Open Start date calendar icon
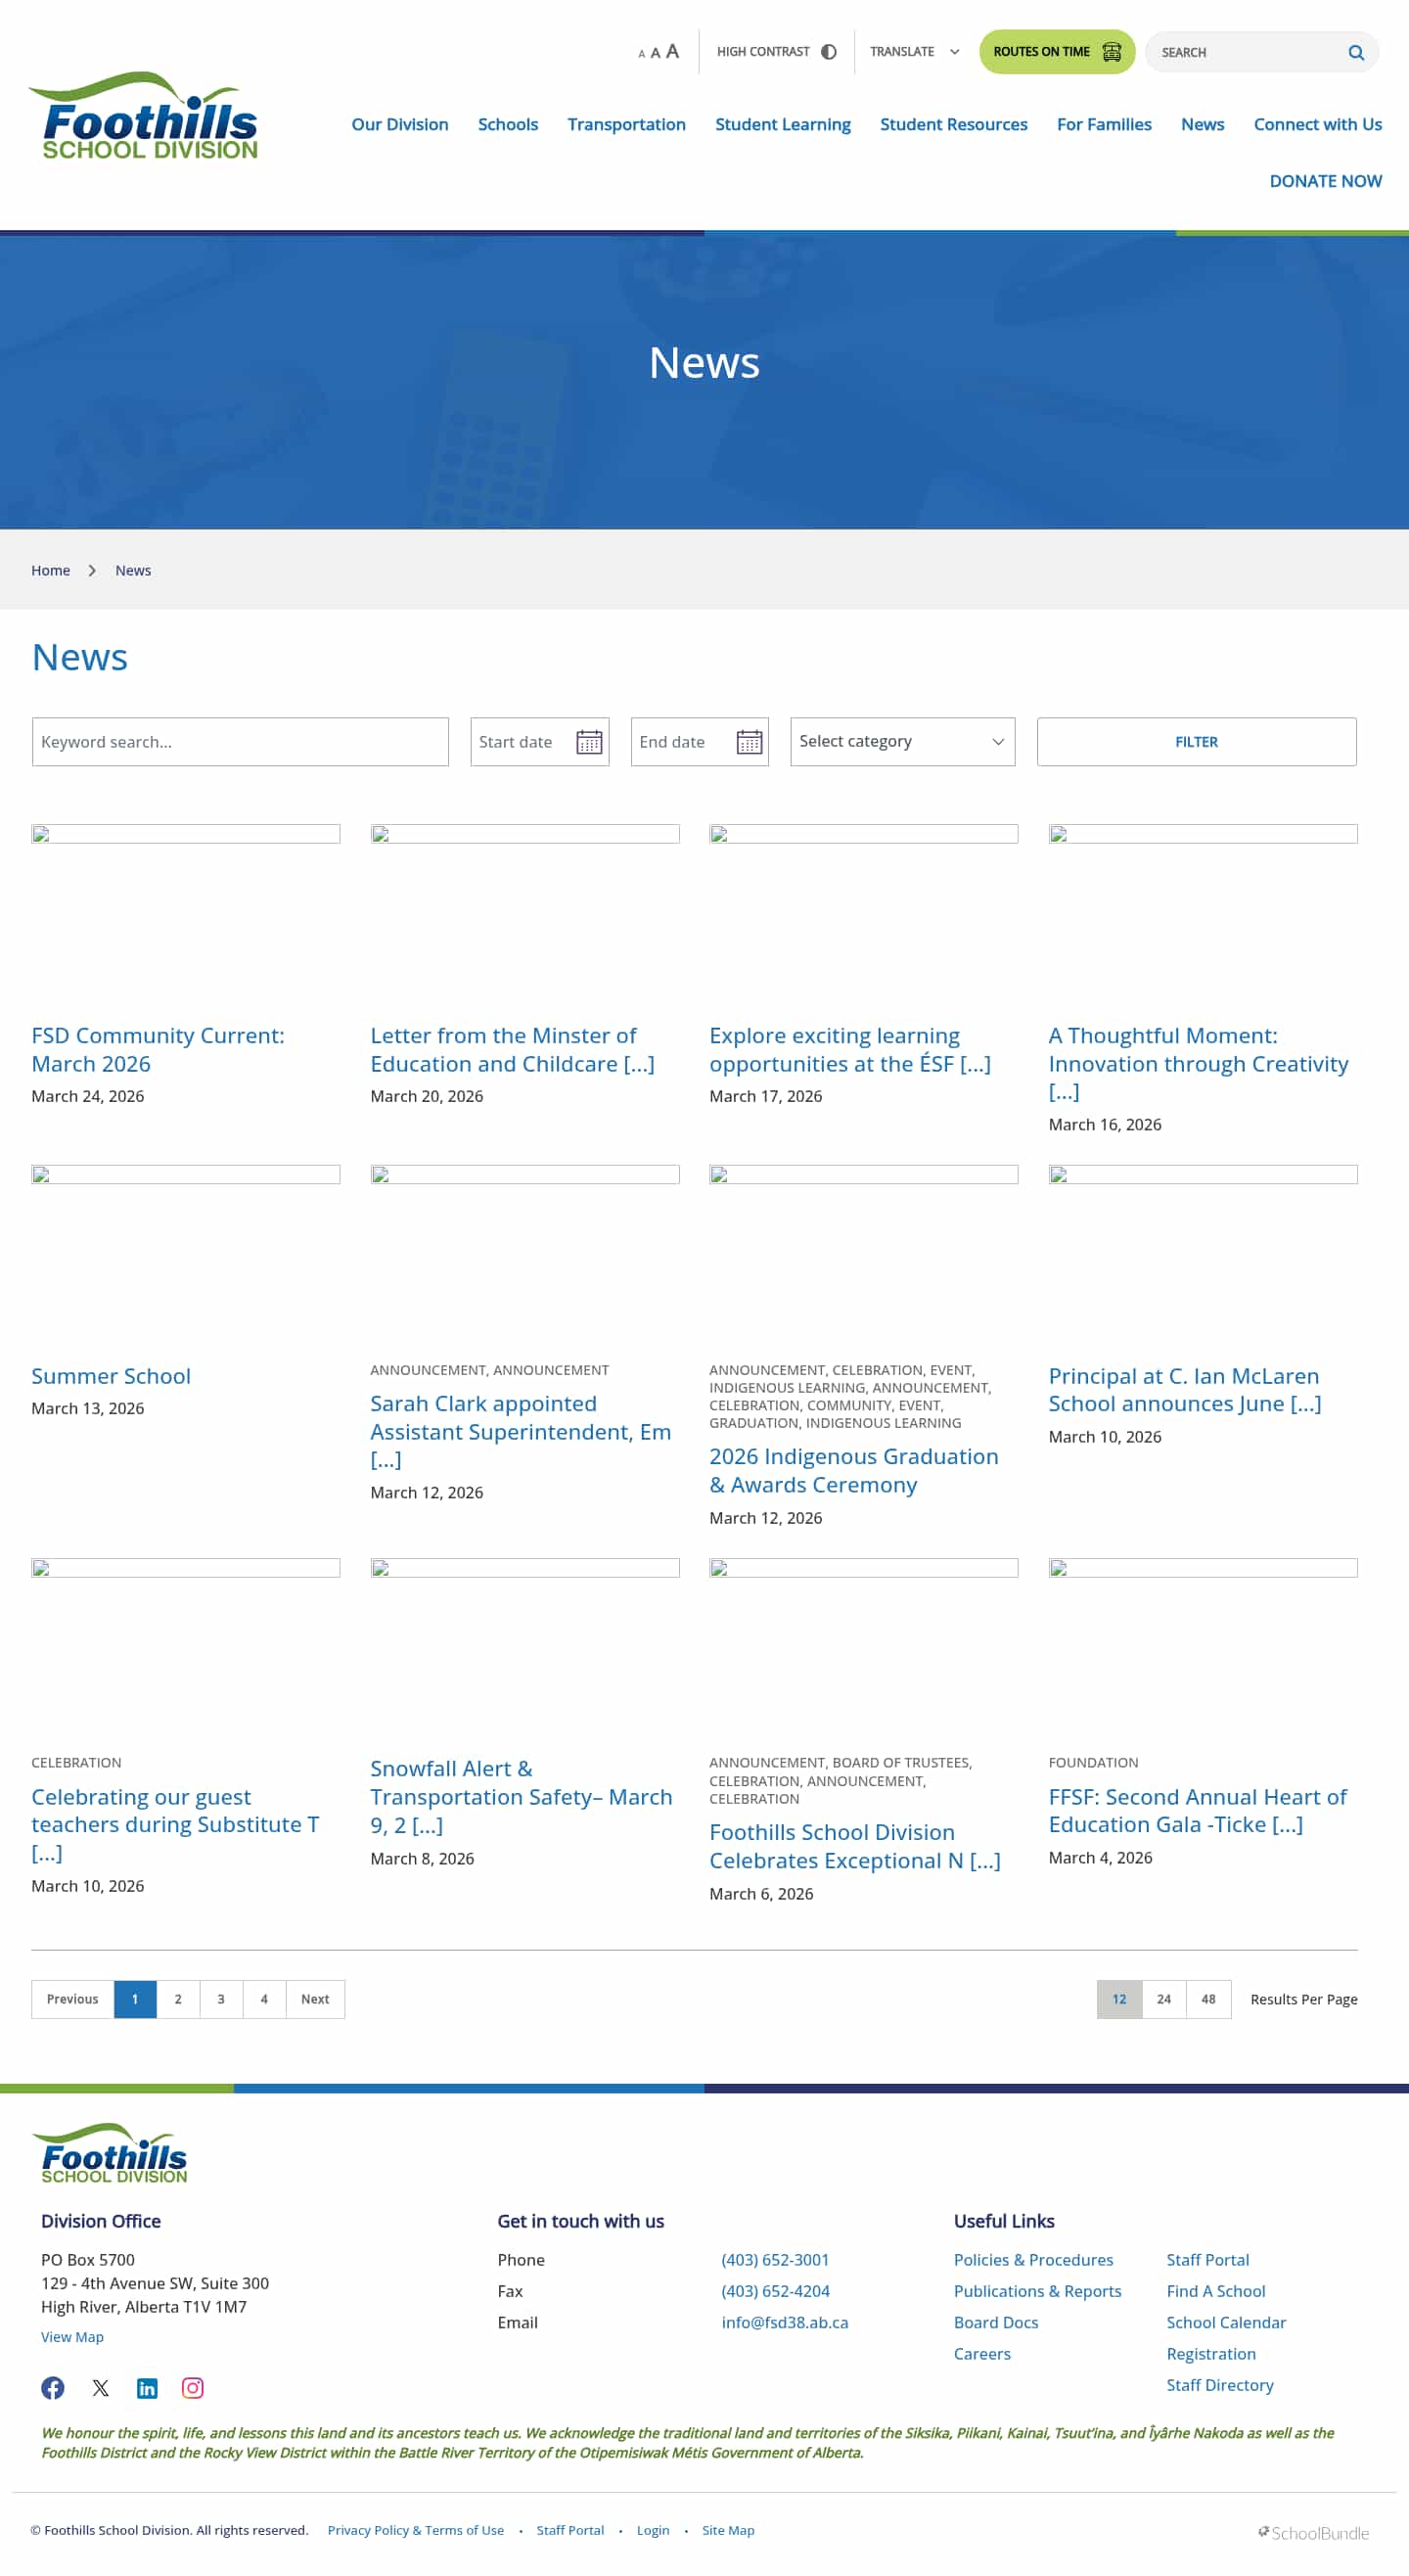 [x=589, y=741]
